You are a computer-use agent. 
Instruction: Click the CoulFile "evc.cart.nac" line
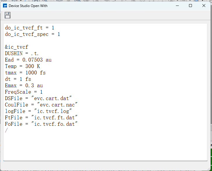click(41, 105)
